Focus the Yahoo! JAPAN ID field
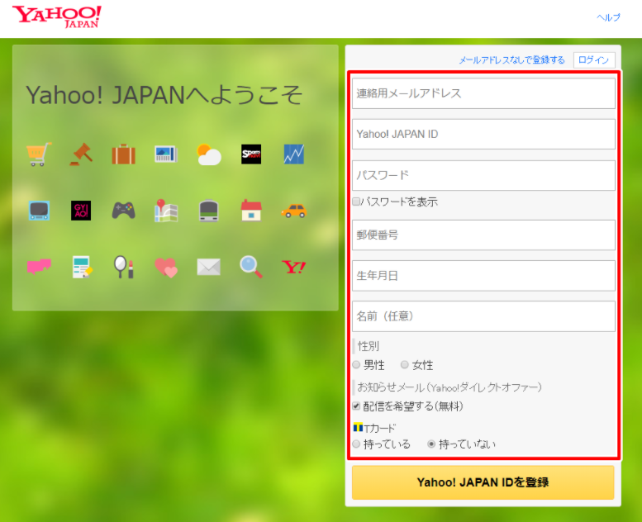642x522 pixels. coord(483,135)
